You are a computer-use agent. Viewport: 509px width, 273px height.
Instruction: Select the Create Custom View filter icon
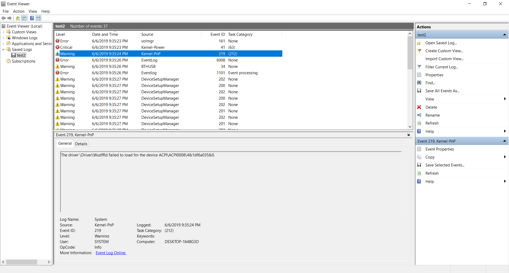[419, 51]
